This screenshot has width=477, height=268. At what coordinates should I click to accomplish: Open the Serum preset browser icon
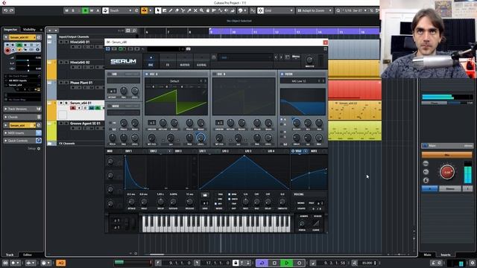287,57
